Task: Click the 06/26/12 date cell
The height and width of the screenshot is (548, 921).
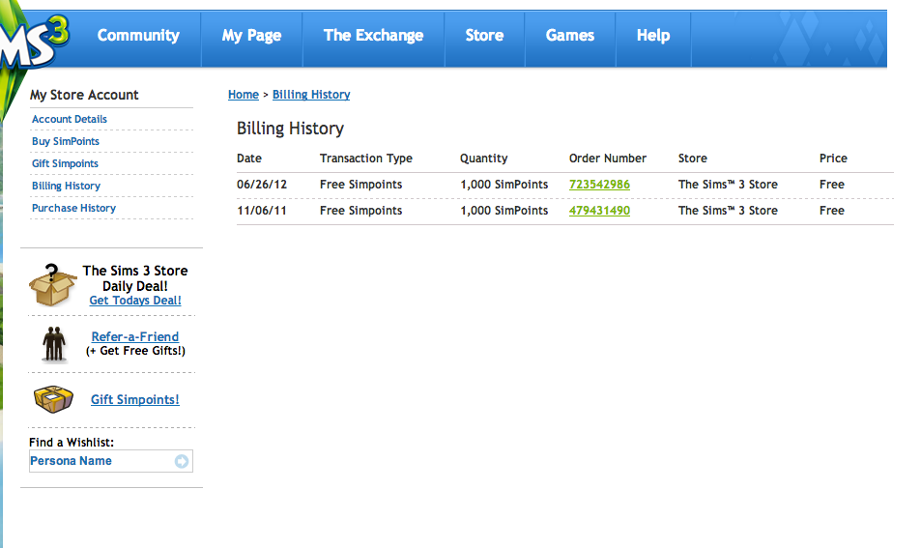Action: pyautogui.click(x=262, y=185)
